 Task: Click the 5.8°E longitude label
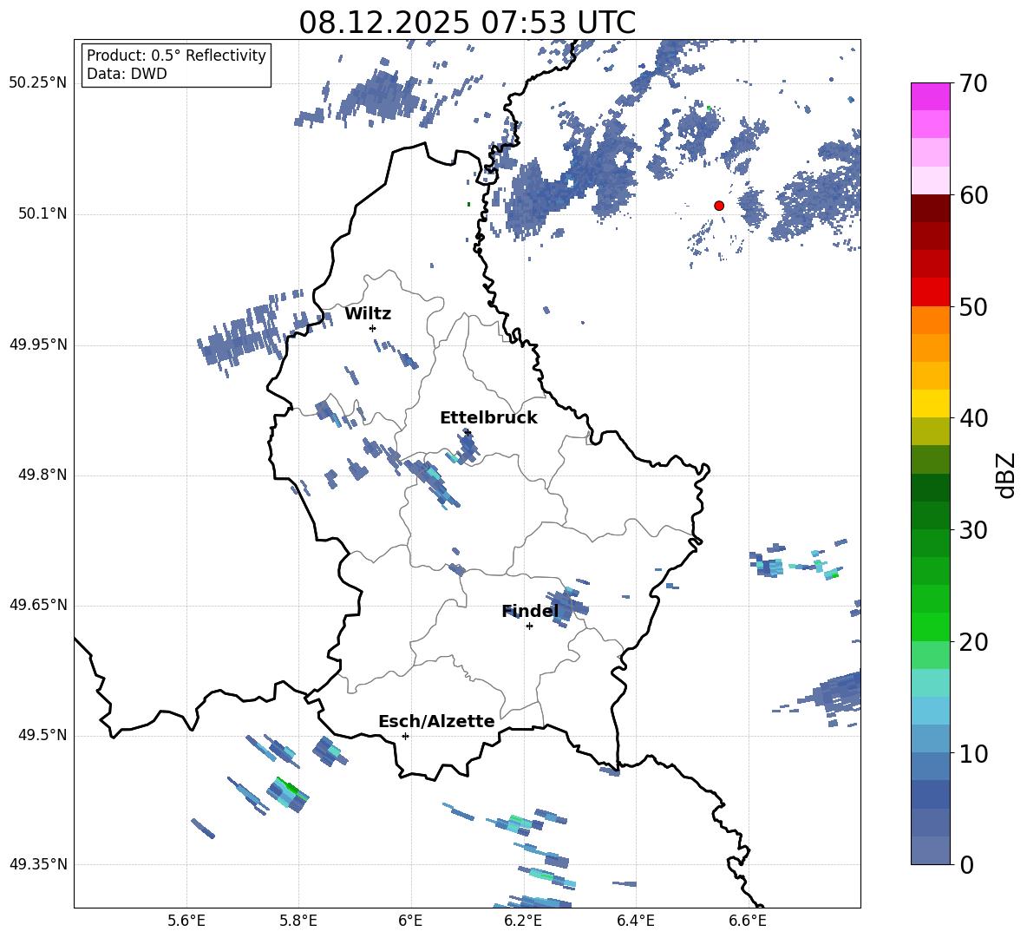coord(298,921)
